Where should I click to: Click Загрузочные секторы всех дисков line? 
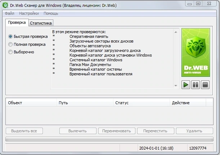tap(102, 41)
